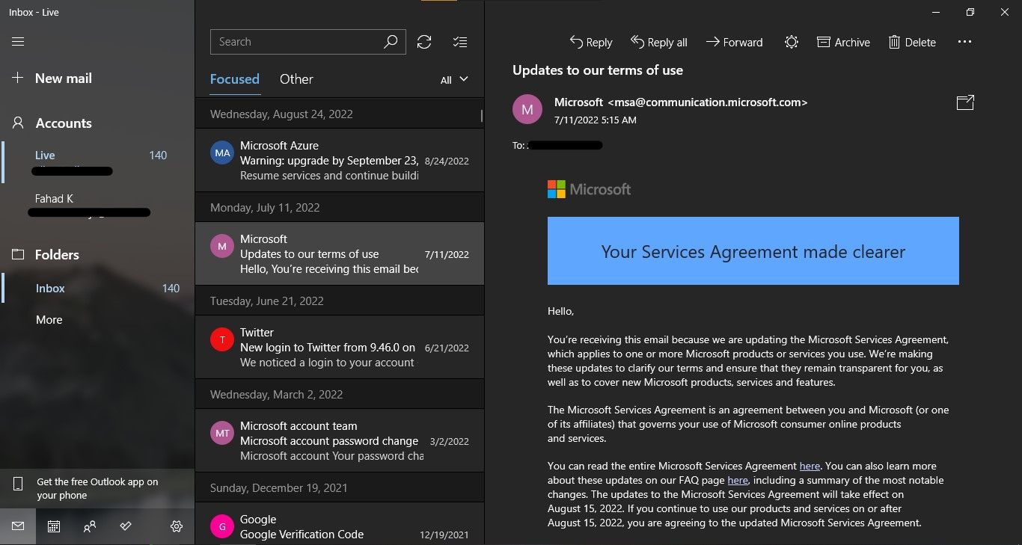Click the Reply arrow button
Image resolution: width=1022 pixels, height=545 pixels.
coord(591,42)
